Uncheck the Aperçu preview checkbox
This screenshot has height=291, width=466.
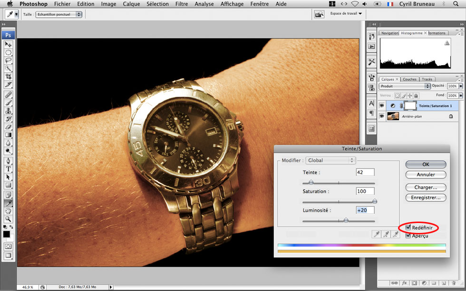tap(408, 235)
